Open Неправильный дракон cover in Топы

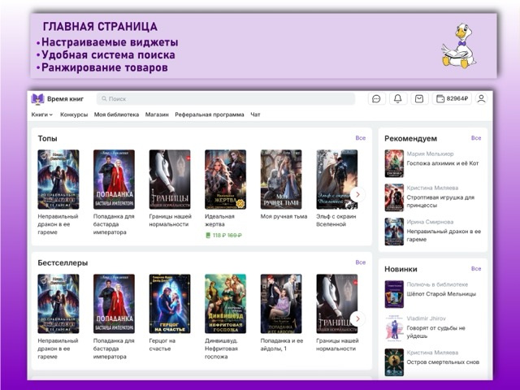pos(58,180)
